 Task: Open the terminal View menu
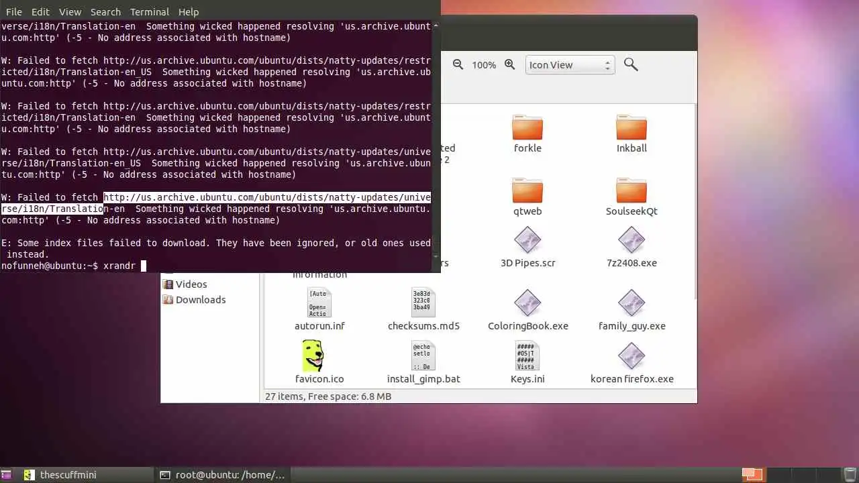70,12
